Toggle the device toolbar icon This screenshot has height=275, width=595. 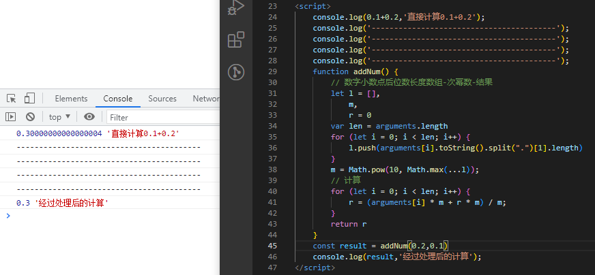29,99
